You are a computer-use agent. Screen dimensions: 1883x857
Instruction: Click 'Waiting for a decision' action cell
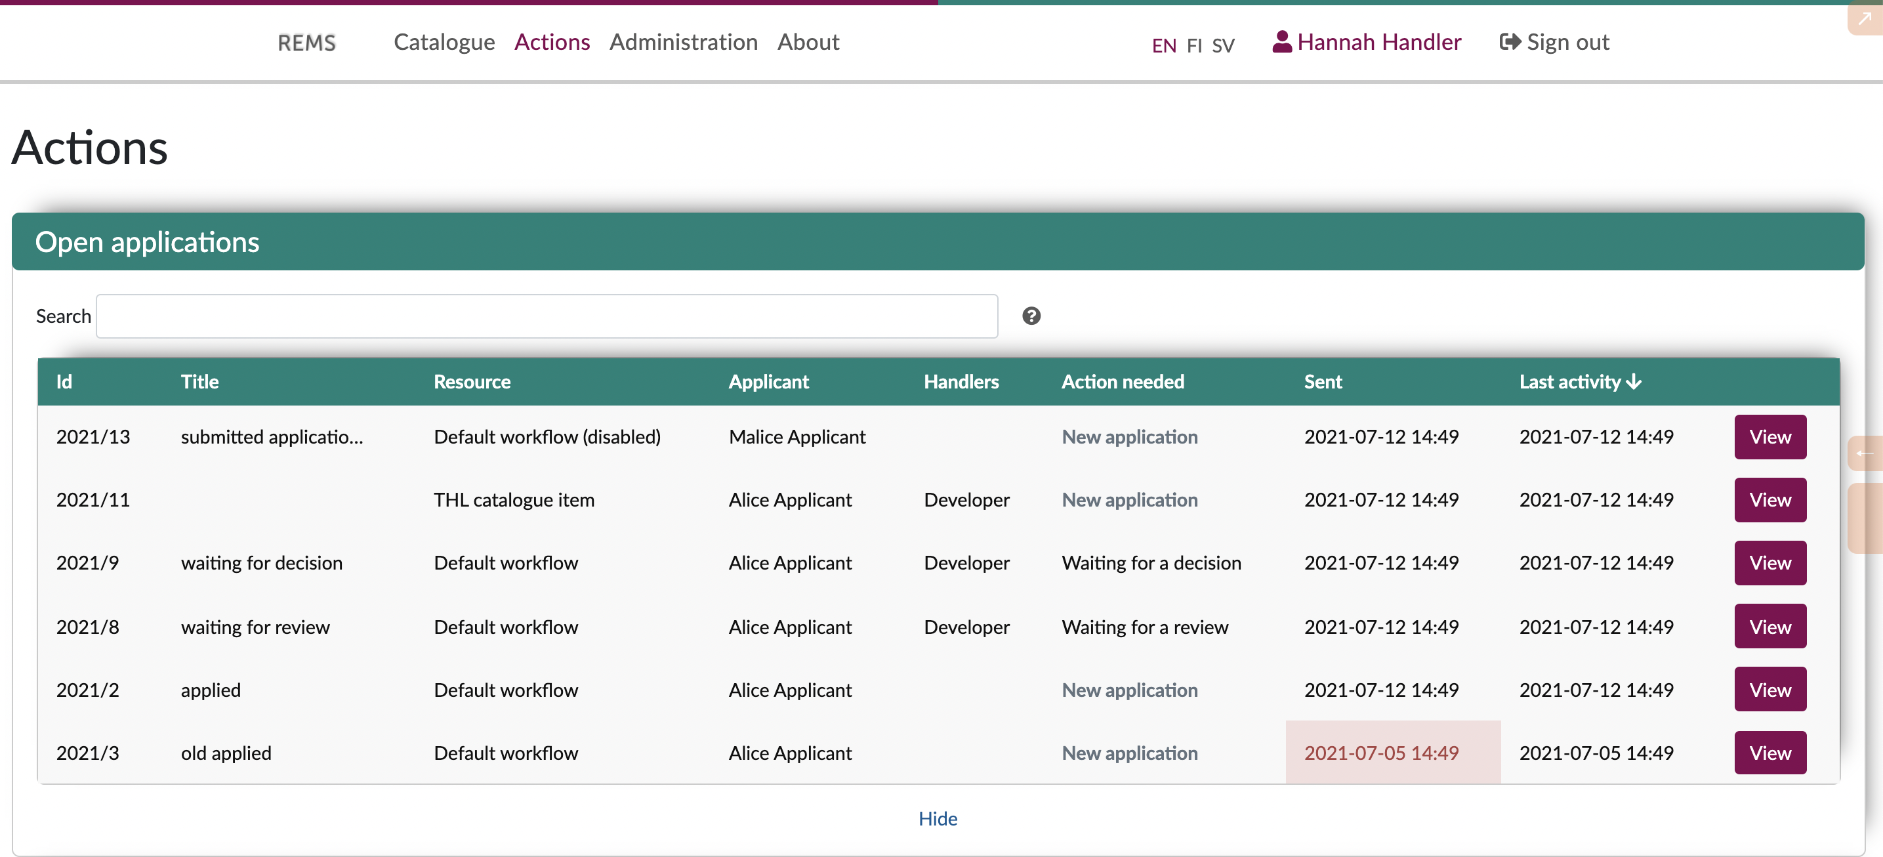pyautogui.click(x=1151, y=563)
